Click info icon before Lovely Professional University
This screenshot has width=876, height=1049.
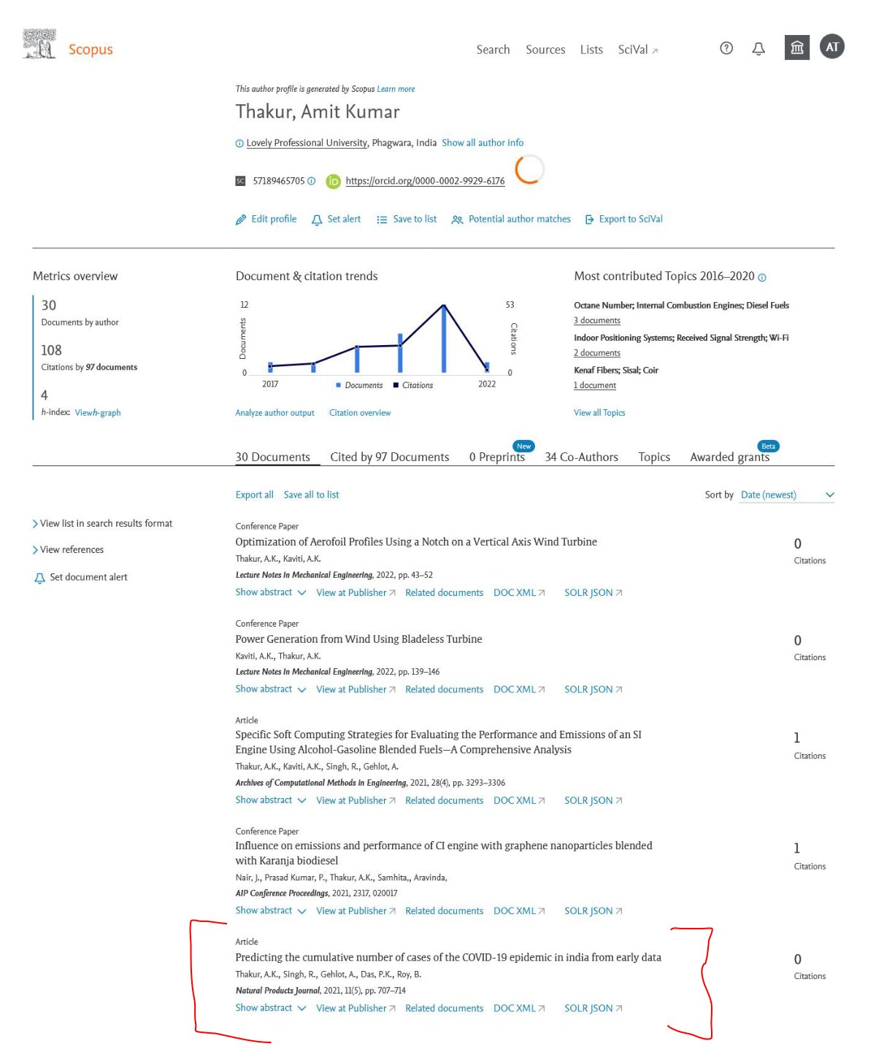[239, 144]
